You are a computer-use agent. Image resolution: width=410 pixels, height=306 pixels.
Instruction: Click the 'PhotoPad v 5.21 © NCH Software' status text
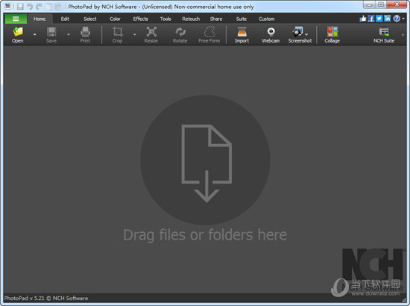point(46,298)
